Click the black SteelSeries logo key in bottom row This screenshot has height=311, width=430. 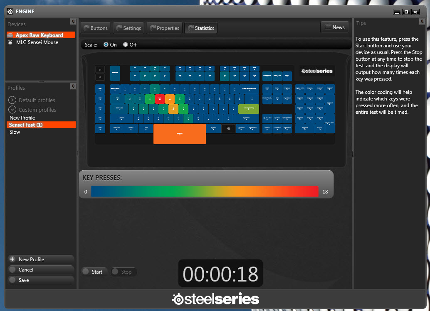(x=228, y=129)
